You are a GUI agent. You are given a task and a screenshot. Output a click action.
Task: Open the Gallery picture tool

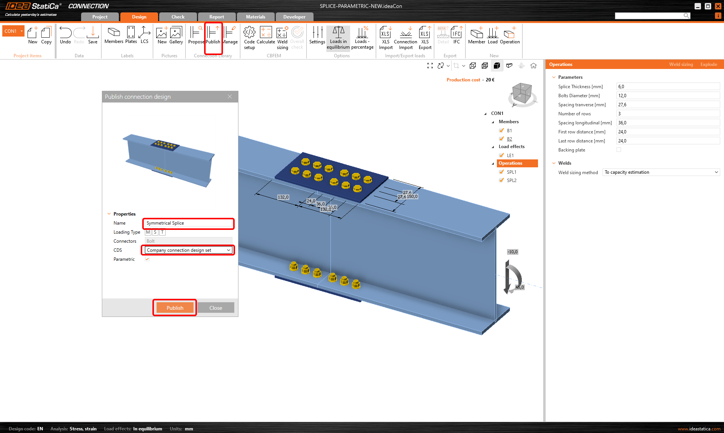pos(176,36)
